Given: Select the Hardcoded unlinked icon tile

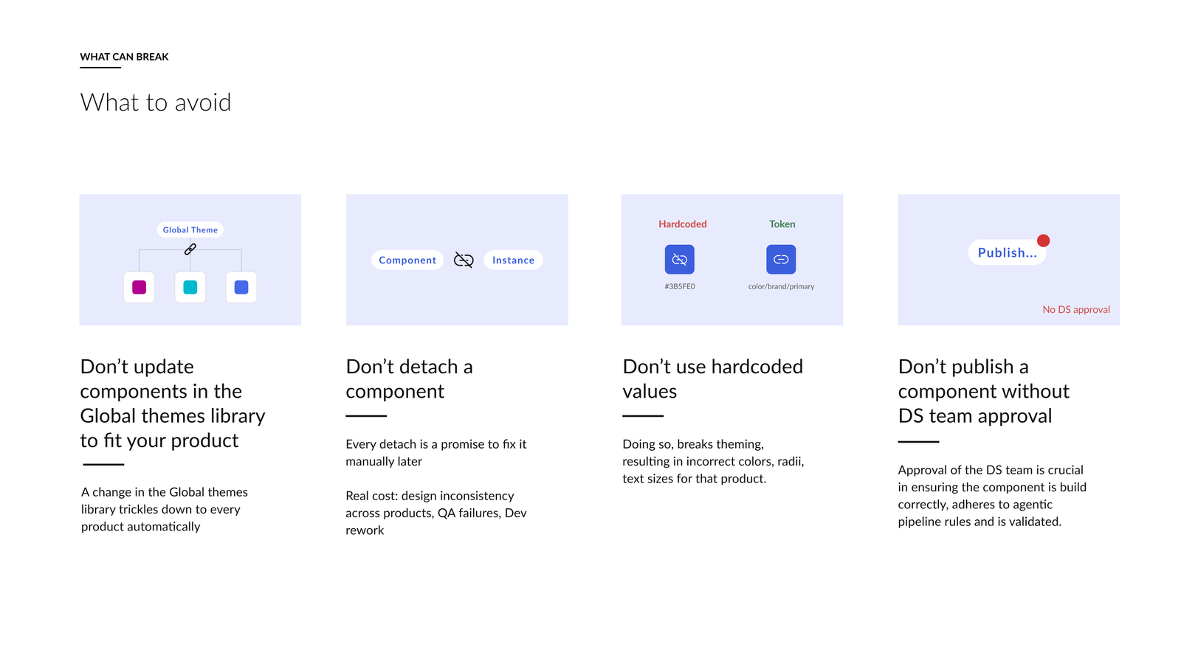Looking at the screenshot, I should (680, 260).
